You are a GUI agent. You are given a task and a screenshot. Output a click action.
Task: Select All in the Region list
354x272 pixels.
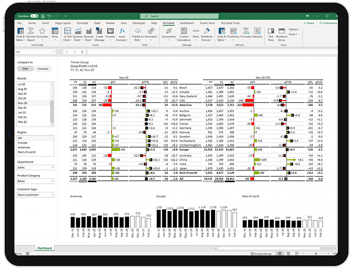click(35, 138)
